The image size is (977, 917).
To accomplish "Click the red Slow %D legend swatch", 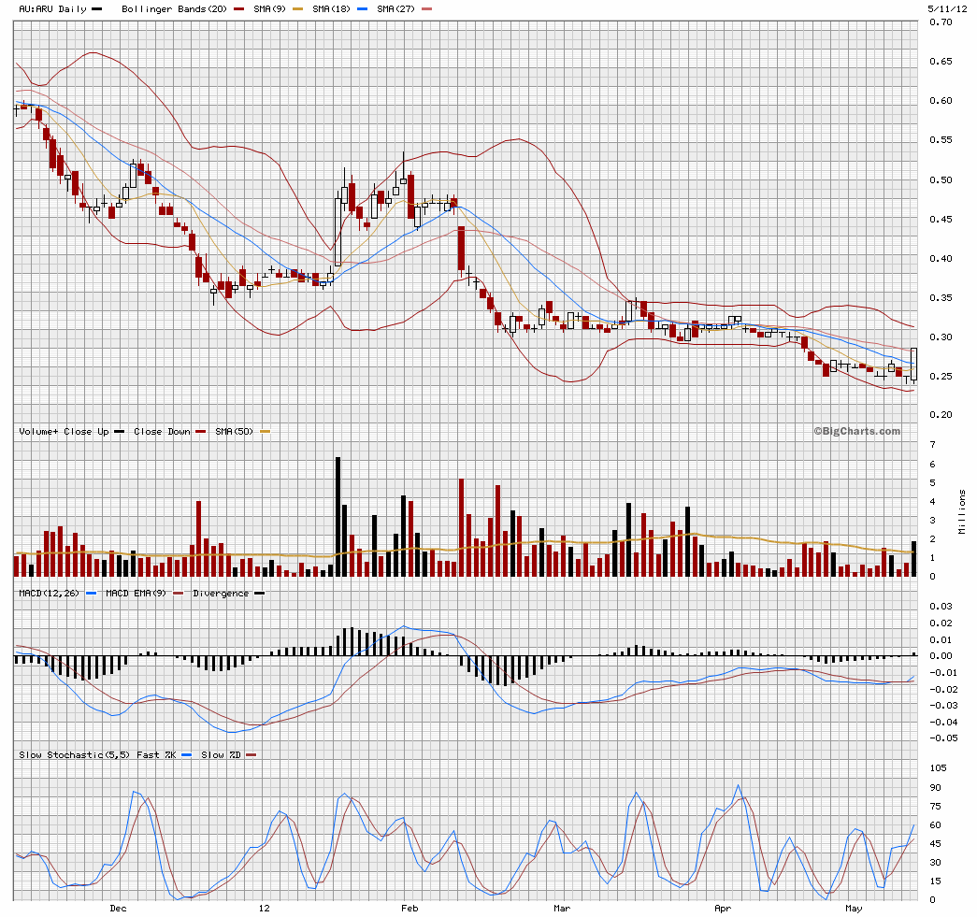I will click(x=251, y=755).
